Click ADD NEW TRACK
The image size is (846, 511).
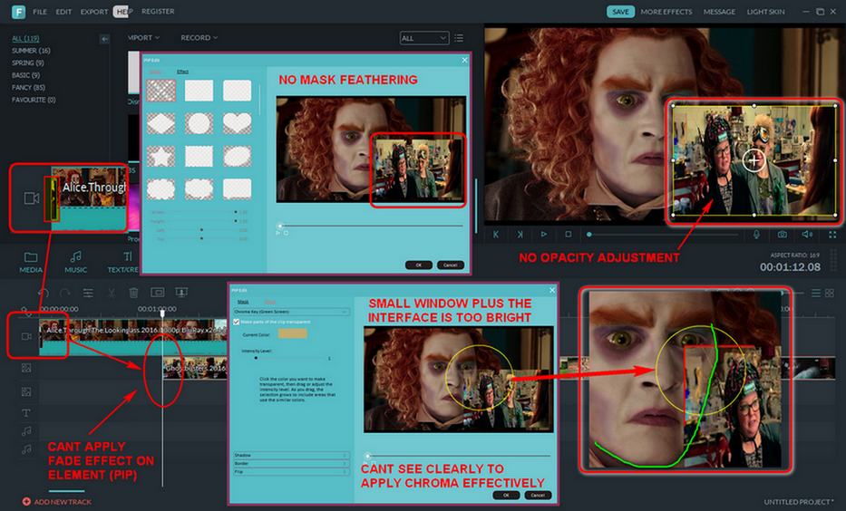(56, 502)
